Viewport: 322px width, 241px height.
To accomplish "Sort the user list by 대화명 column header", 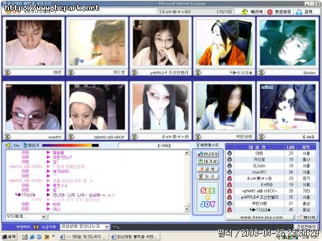I will pyautogui.click(x=259, y=147).
